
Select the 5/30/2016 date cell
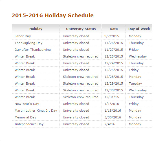114,117
